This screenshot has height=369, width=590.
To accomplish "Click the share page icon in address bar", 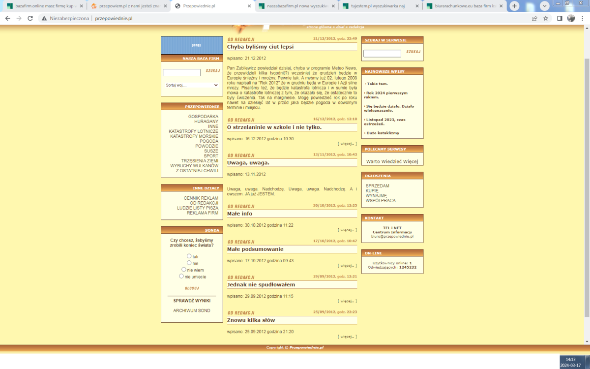I will tap(534, 18).
